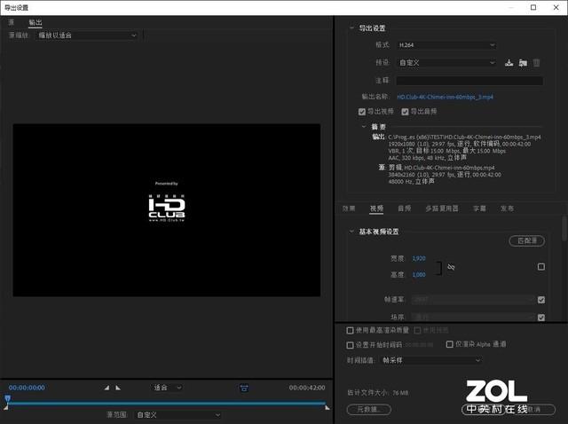Open the 适合 zoom level dropdown
Screen dimensions: 568x424
[167, 388]
